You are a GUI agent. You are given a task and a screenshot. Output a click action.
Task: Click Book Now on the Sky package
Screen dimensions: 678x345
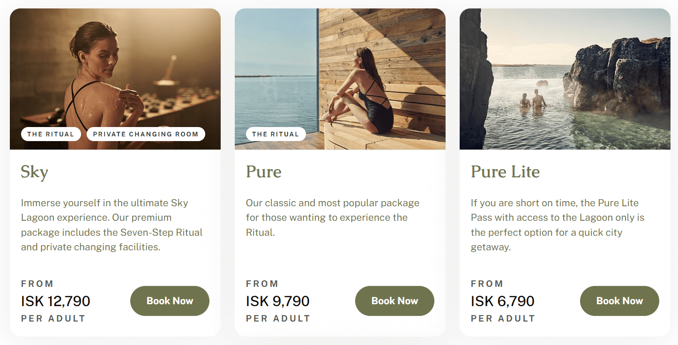click(170, 301)
